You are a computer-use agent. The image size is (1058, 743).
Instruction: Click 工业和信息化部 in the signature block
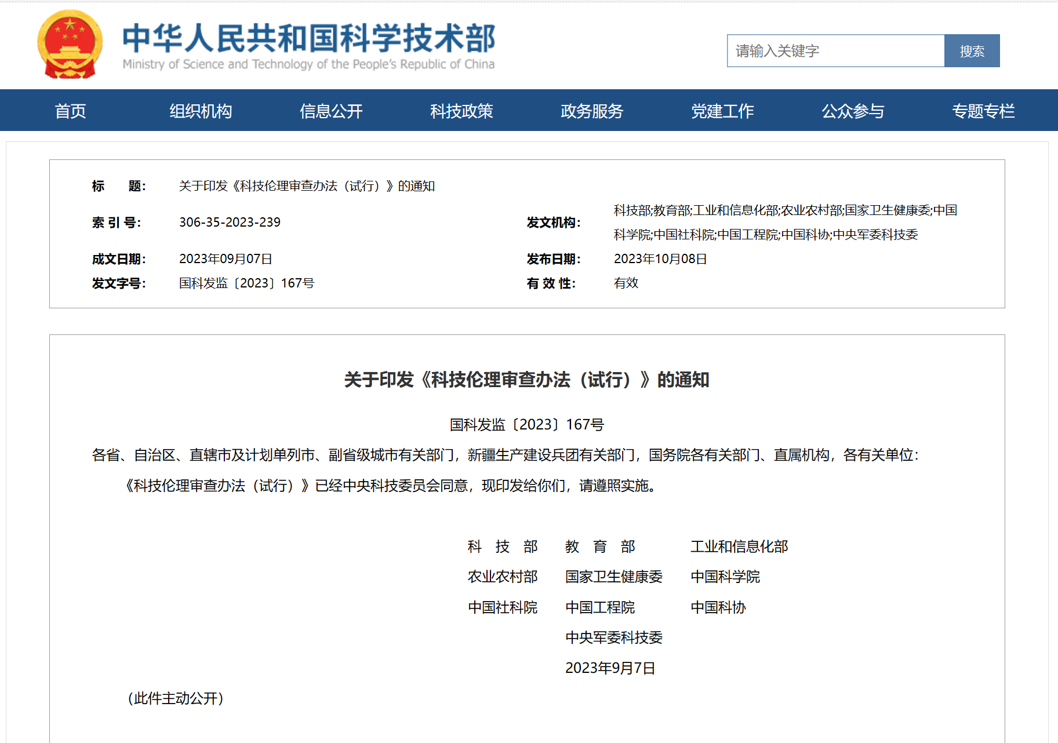coord(739,547)
